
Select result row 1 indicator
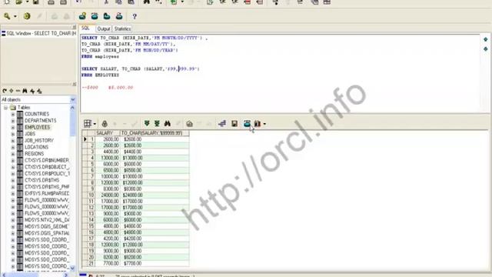pos(85,139)
